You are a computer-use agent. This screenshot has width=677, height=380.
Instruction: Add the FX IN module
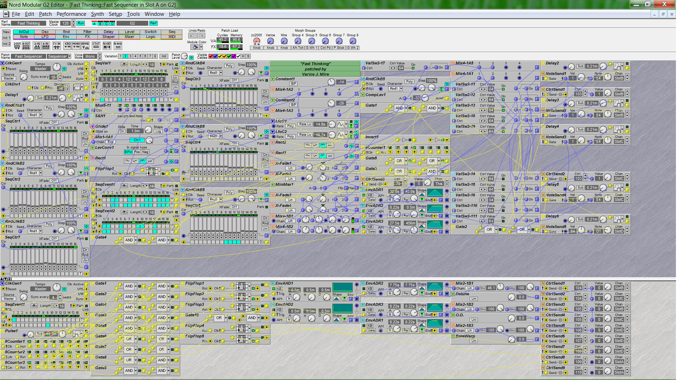tap(57, 45)
